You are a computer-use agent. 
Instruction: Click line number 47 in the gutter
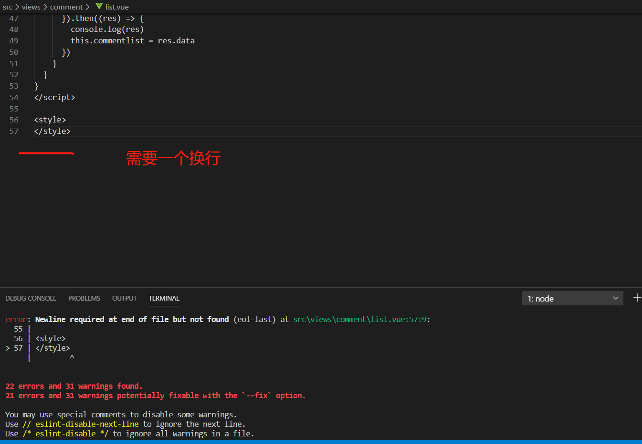(x=14, y=18)
